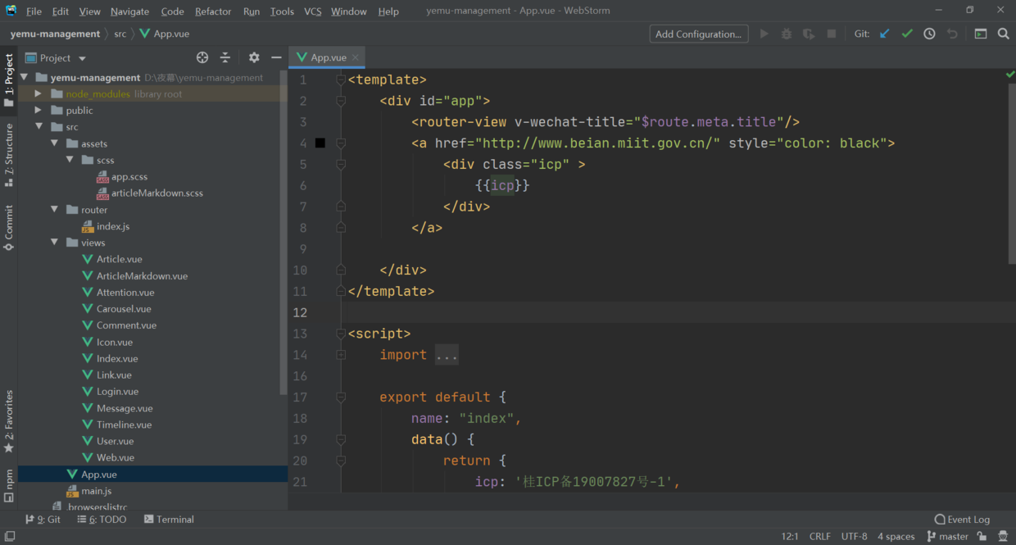Click Select Opened File target icon

coord(202,57)
